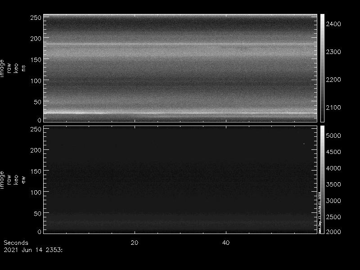Click the 'Seconds' x-axis label
Image resolution: width=360 pixels, height=270 pixels.
pyautogui.click(x=16, y=243)
